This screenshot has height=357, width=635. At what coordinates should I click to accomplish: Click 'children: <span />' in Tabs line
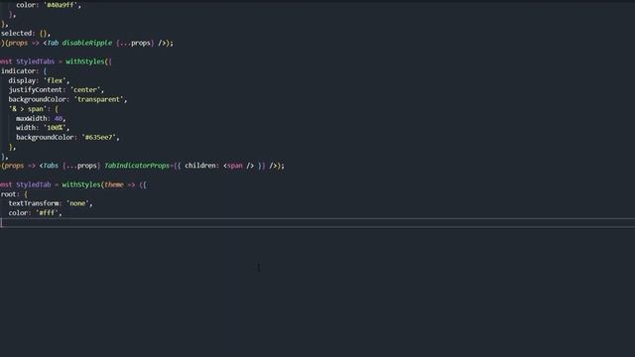(x=219, y=166)
